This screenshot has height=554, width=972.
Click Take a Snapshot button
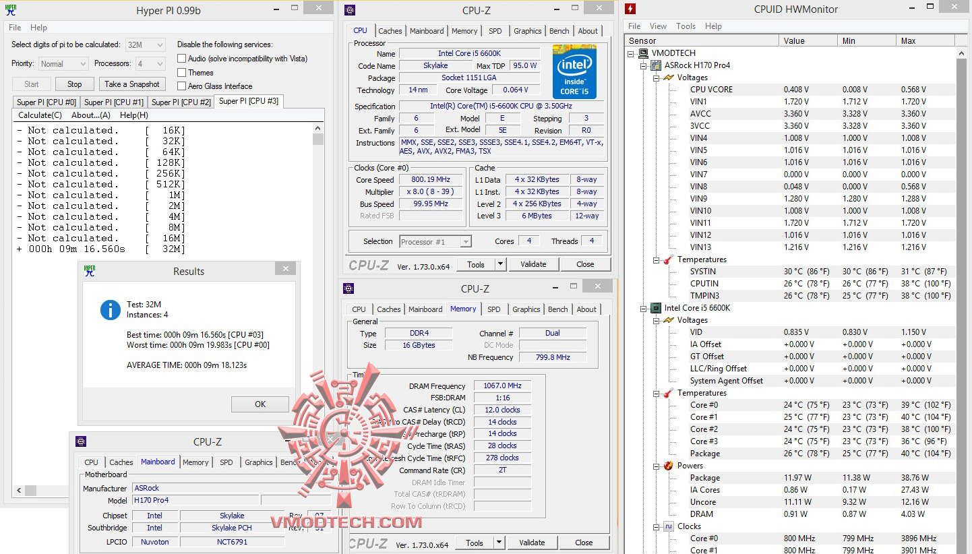click(132, 84)
